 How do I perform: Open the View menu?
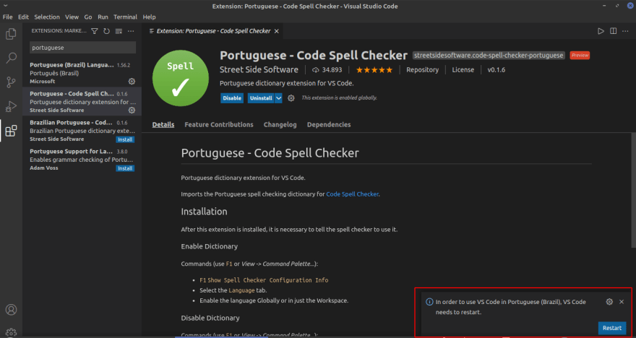pyautogui.click(x=72, y=17)
